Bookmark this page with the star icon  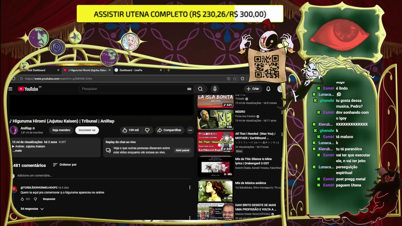[x=235, y=78]
